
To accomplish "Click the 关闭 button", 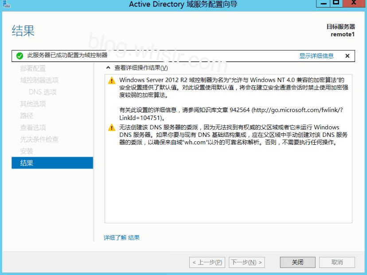I will [x=298, y=262].
